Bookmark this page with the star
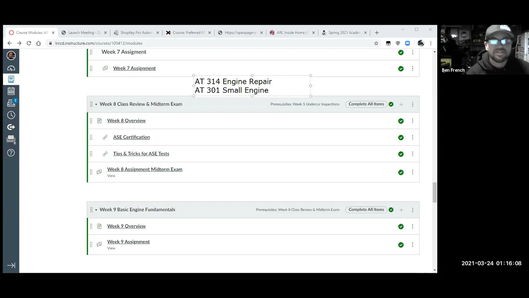529x298 pixels. point(376,43)
